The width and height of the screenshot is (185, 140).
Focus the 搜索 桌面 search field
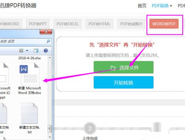tap(25, 41)
